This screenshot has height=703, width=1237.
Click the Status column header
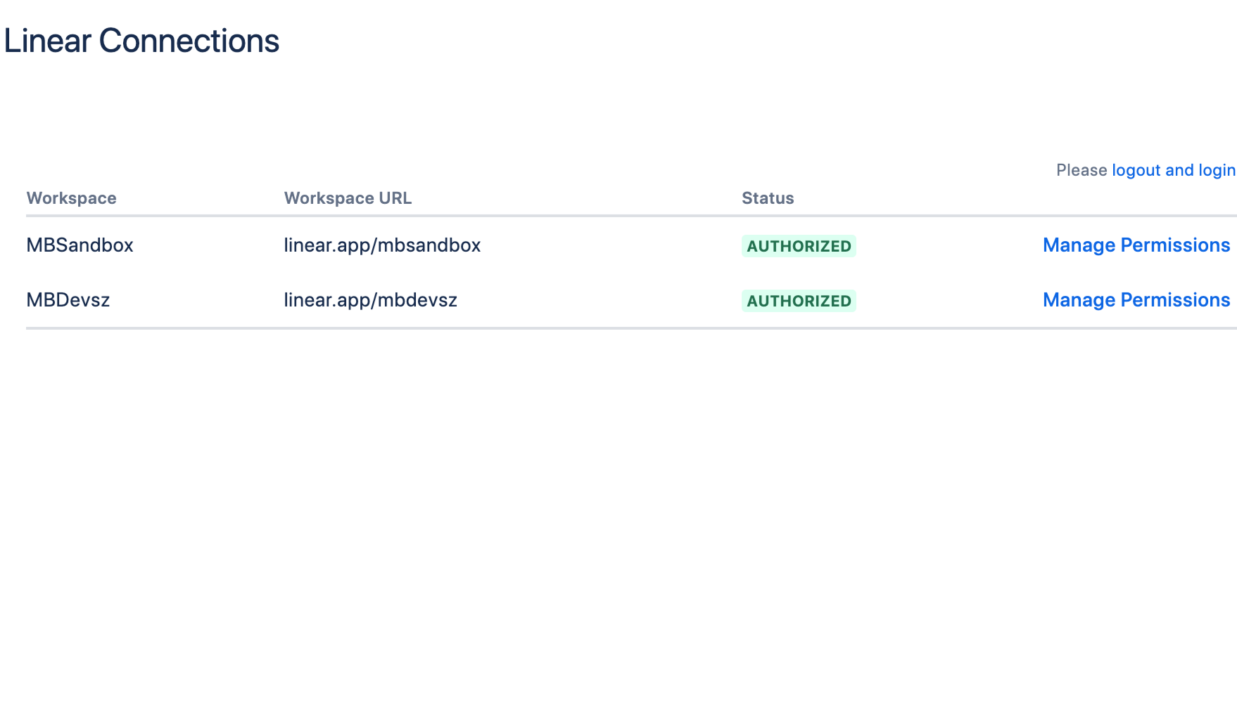pyautogui.click(x=768, y=198)
